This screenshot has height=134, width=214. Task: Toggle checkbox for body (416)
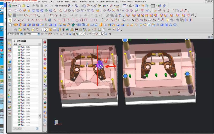(19, 95)
